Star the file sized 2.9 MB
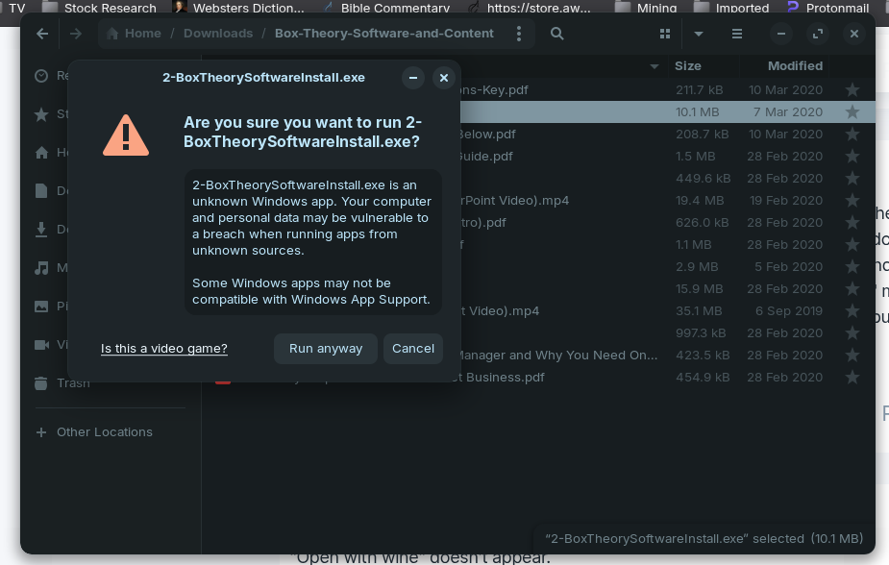 852,266
